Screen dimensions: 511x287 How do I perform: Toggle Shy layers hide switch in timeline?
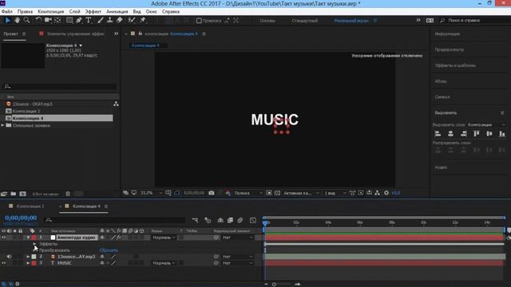coord(220,220)
